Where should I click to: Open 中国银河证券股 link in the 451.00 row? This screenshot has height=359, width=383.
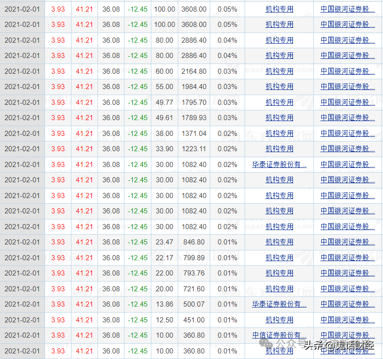click(x=348, y=320)
